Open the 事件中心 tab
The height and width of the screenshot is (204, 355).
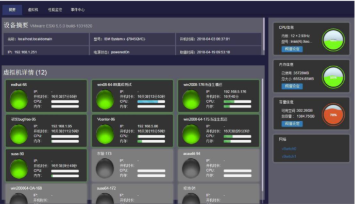[x=78, y=10]
